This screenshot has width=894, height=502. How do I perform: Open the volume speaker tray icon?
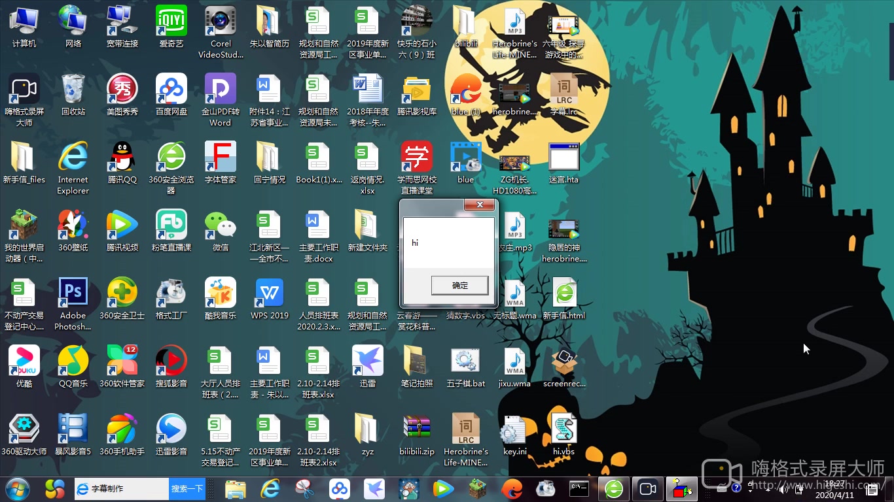[783, 488]
